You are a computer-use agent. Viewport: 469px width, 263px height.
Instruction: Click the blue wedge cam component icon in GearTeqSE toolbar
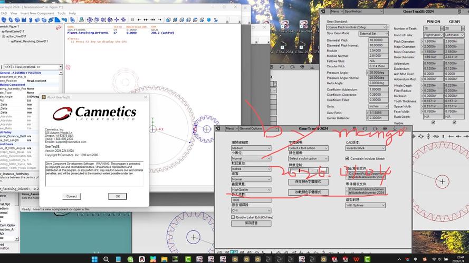57,19
